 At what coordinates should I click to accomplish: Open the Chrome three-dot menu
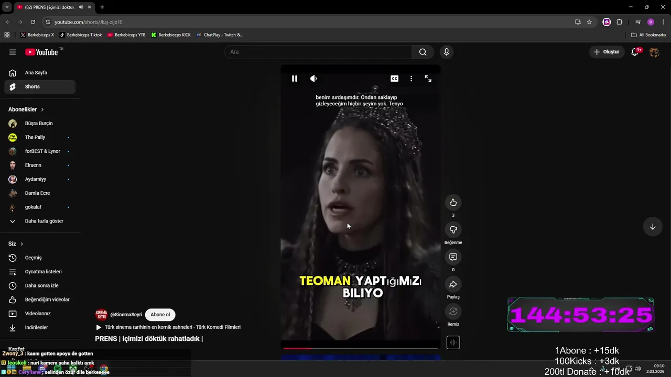(664, 22)
